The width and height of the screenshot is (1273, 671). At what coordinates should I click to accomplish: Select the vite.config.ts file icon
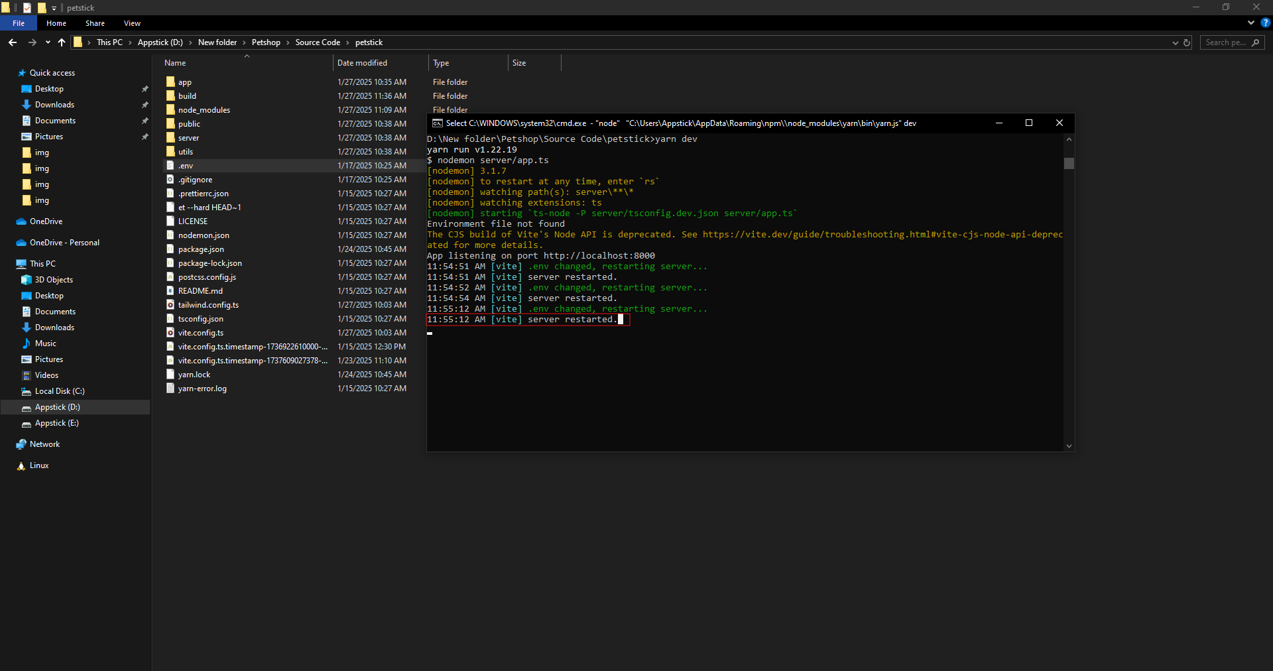170,333
